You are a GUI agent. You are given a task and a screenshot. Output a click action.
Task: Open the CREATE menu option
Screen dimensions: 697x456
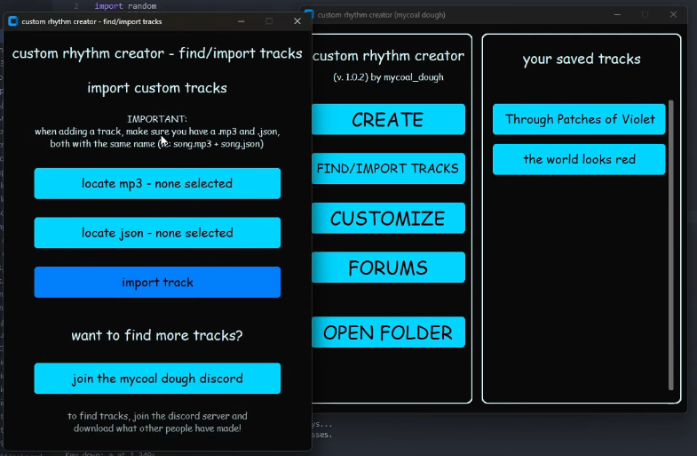[x=389, y=119]
